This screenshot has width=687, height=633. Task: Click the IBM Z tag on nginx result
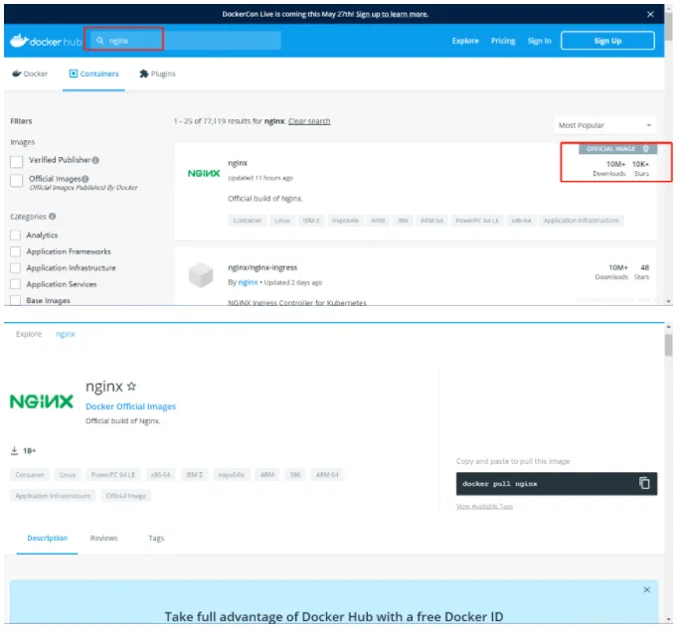[311, 221]
